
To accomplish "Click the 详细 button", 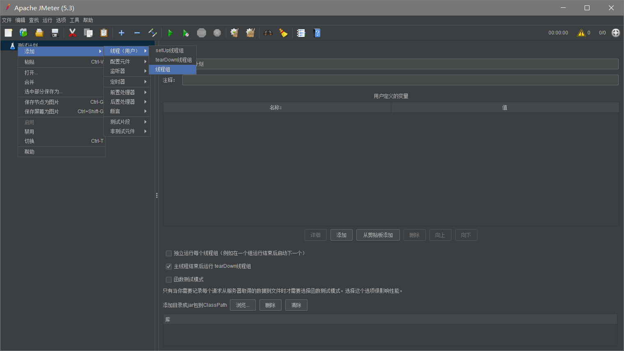I will [316, 235].
